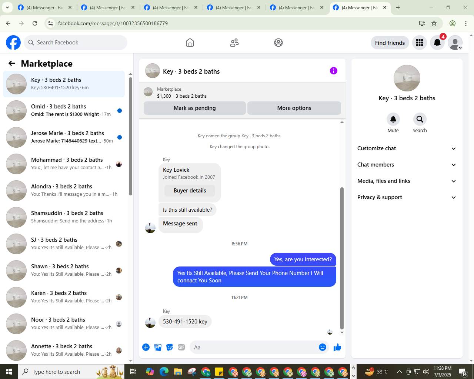The width and height of the screenshot is (474, 379).
Task: Click the Mark as pending button
Action: [x=195, y=108]
